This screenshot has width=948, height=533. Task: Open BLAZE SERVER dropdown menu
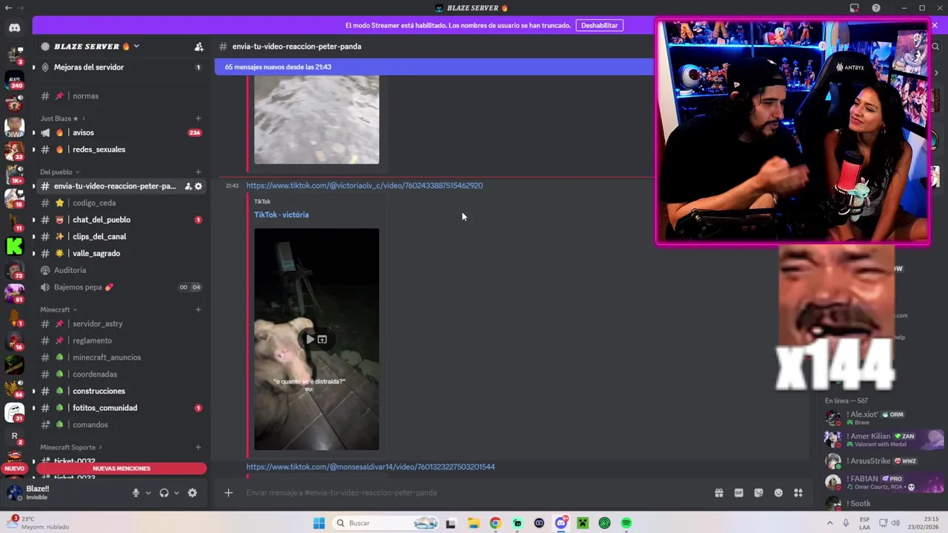click(90, 47)
